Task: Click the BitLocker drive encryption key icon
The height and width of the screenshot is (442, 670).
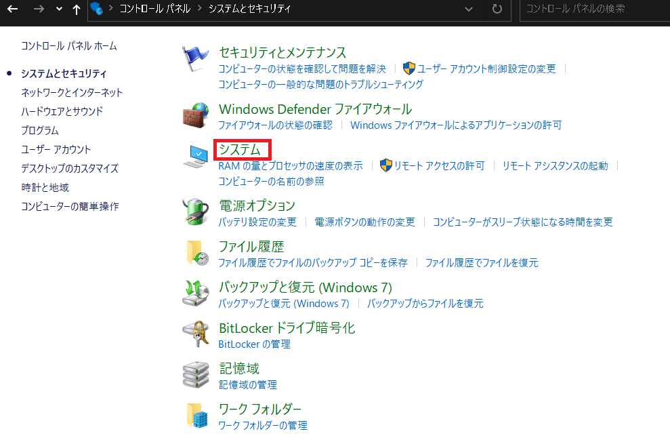Action: coord(196,334)
